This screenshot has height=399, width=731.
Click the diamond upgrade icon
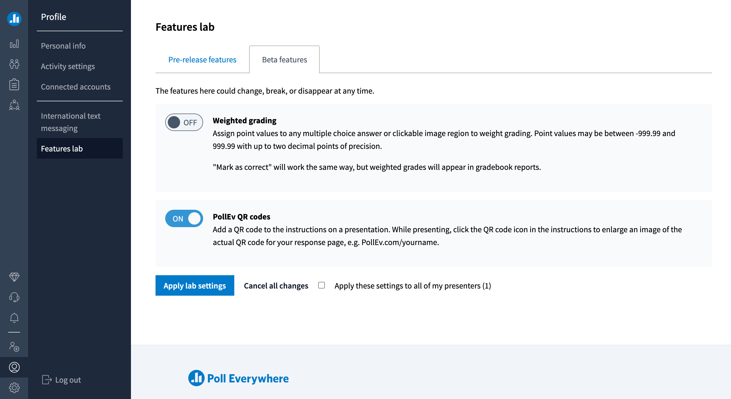[14, 277]
